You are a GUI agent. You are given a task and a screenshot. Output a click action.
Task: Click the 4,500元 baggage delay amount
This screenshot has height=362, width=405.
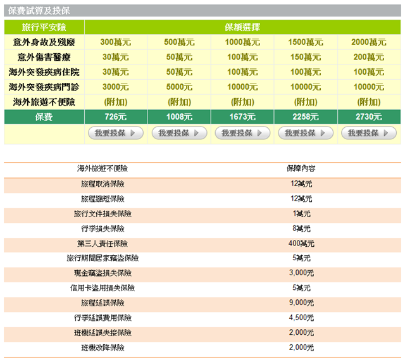[x=301, y=318]
